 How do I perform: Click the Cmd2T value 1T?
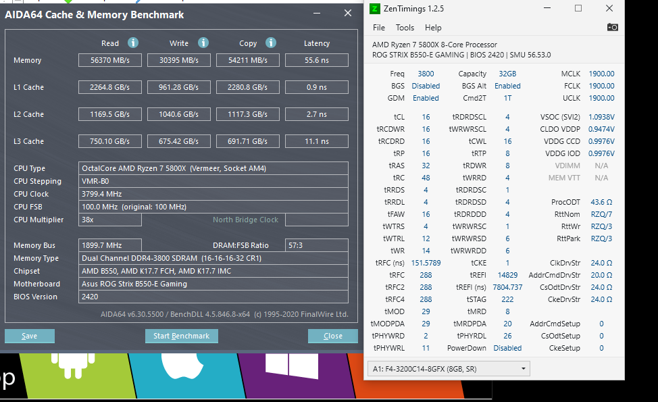(507, 98)
